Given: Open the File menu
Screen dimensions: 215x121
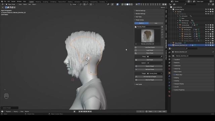Looking at the screenshot, I should (5, 1).
